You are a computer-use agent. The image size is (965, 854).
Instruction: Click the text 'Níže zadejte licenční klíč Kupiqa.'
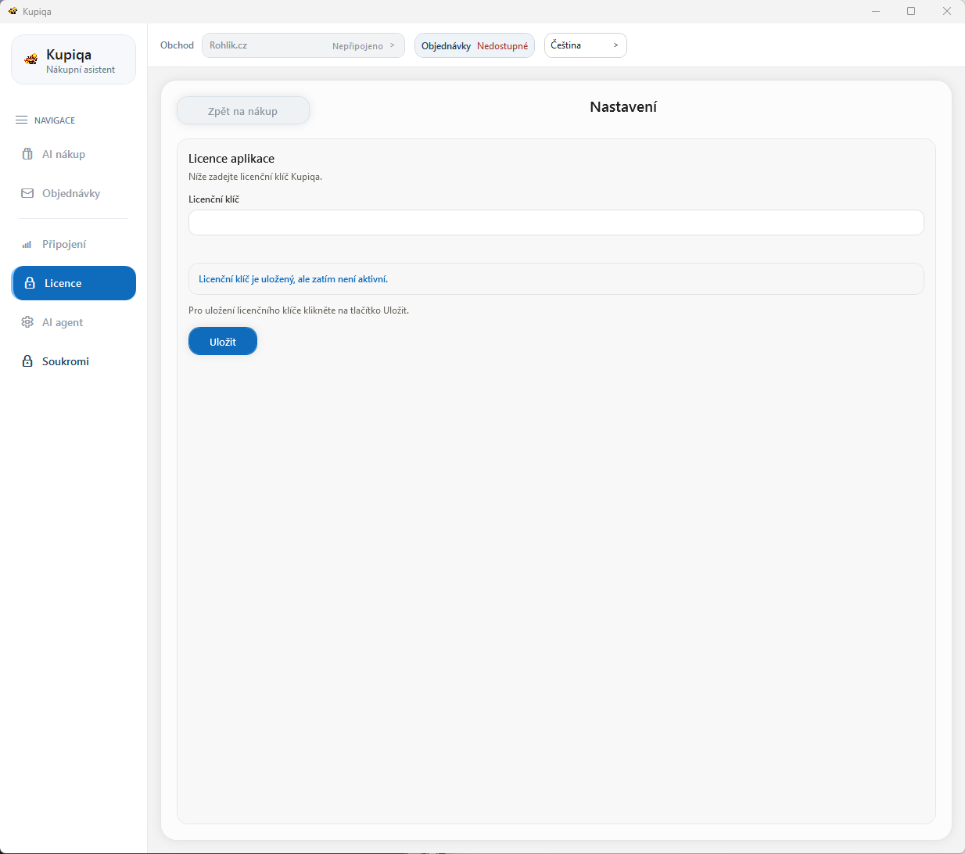pos(255,177)
